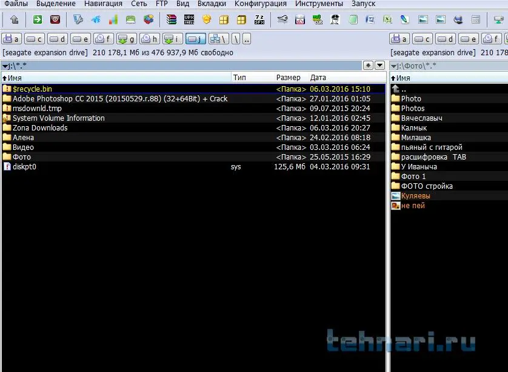Screen dimensions: 508x372
Task: Open the left panel directory history down-arrow button
Action: tap(379, 66)
